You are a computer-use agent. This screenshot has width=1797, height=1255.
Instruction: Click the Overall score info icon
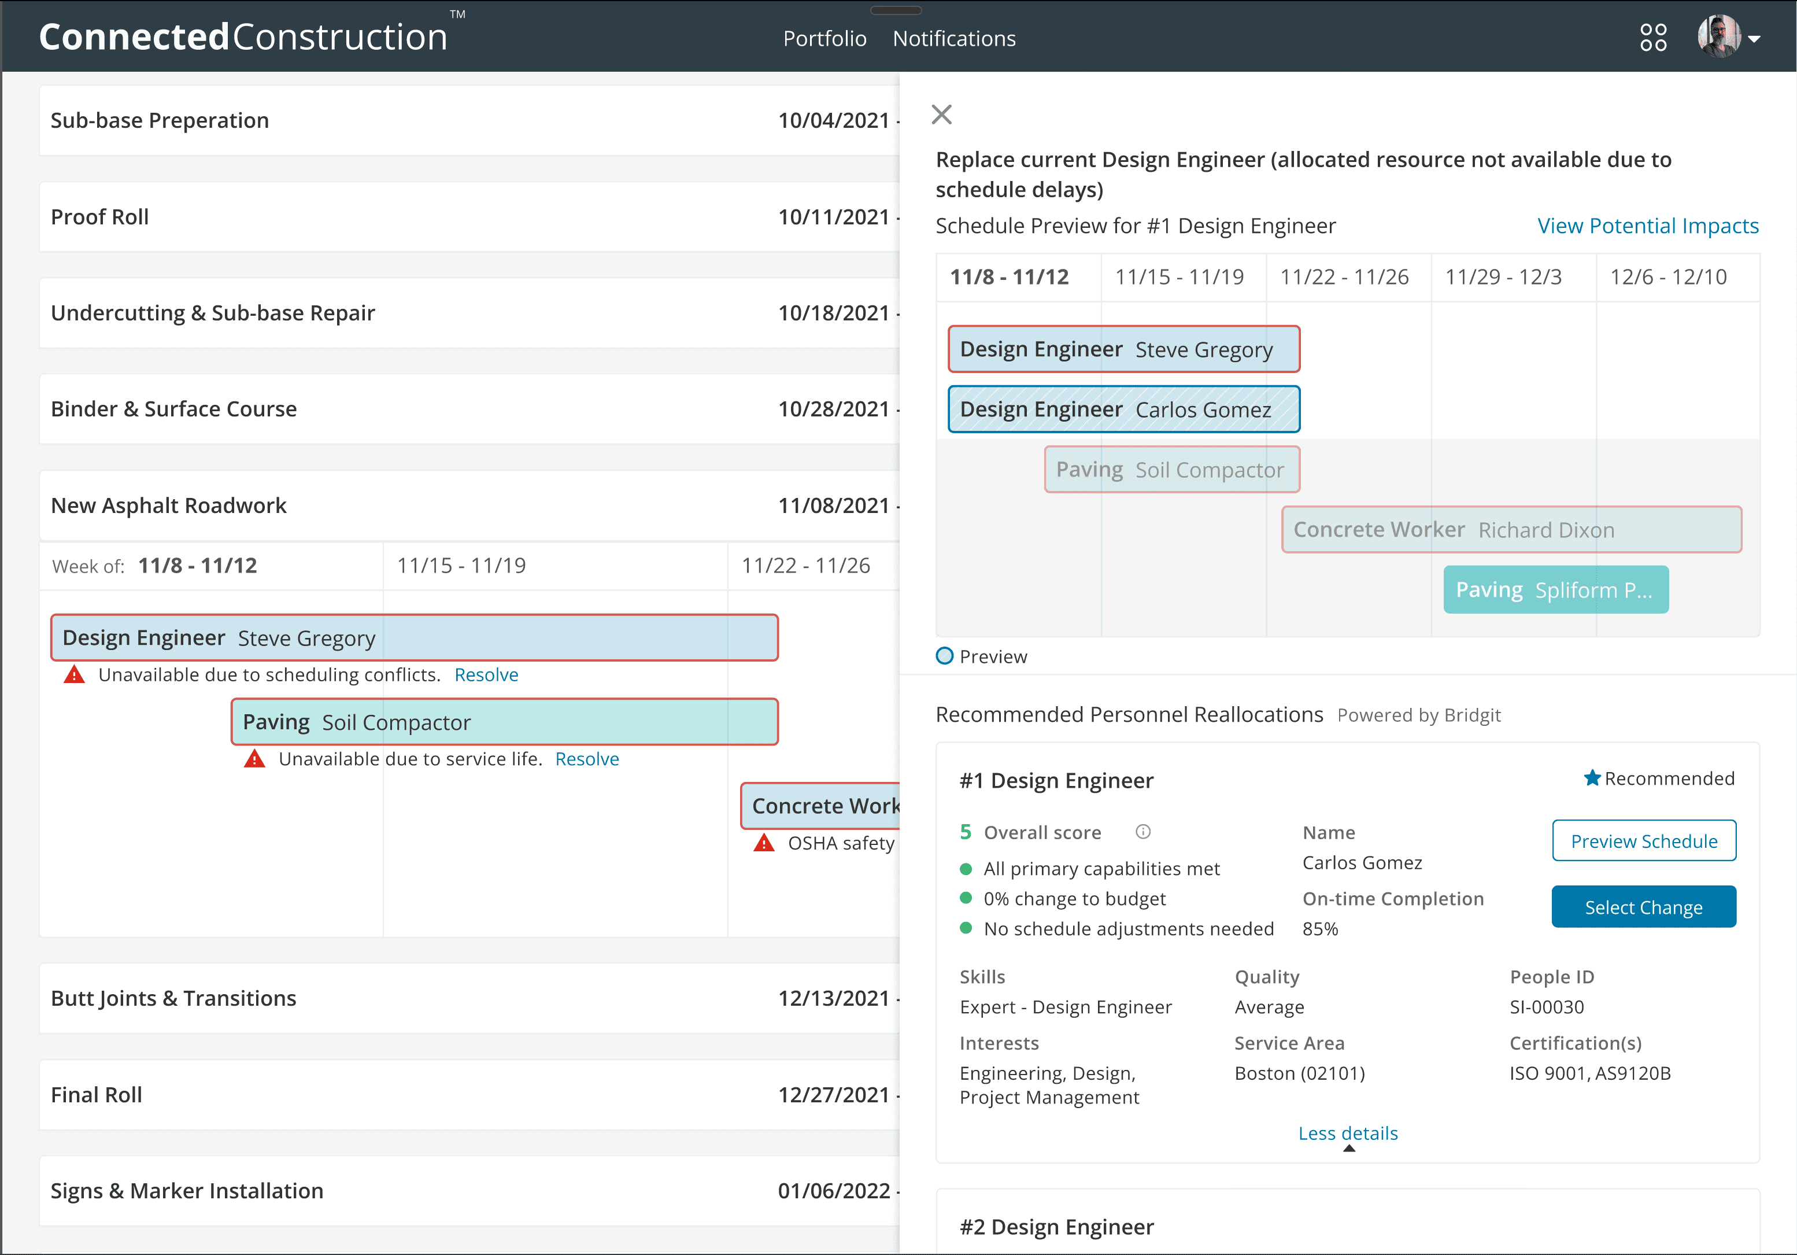1142,832
